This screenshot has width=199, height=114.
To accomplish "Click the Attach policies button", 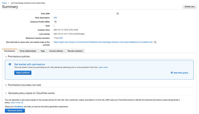I will coord(23,73).
